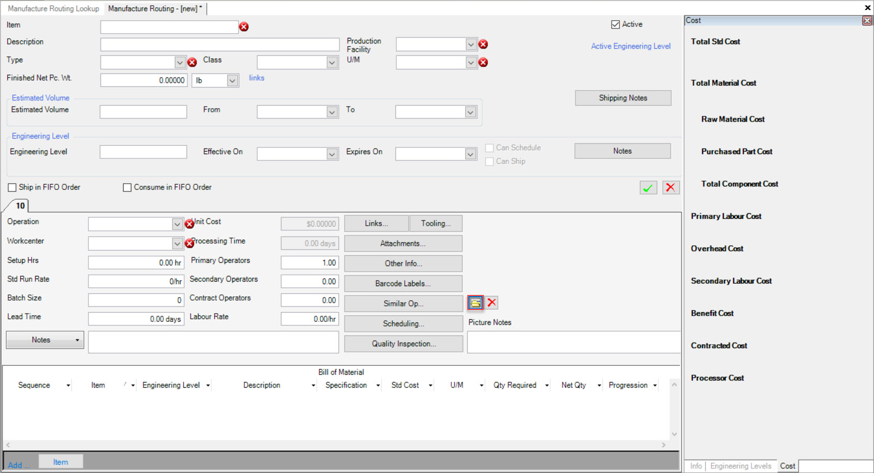The height and width of the screenshot is (473, 874).
Task: Expand the Operation dropdown
Action: [177, 224]
